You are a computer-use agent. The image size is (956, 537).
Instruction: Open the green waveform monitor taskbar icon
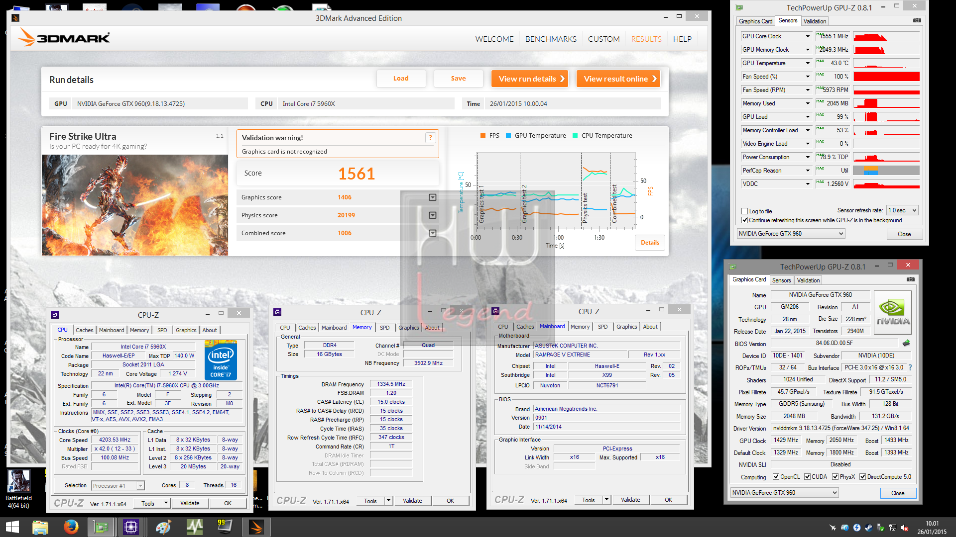point(194,527)
